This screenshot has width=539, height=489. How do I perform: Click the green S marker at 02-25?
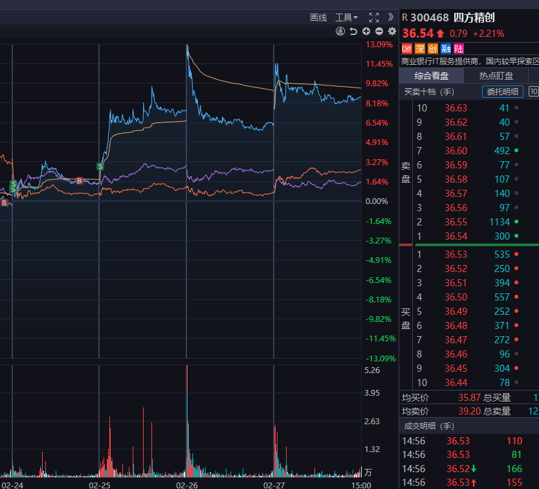coord(100,166)
